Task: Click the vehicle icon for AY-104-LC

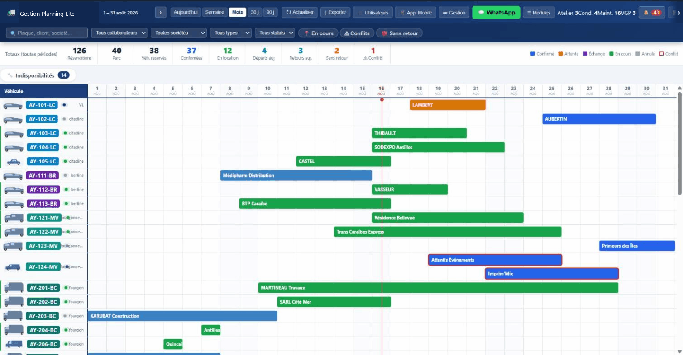Action: point(14,147)
